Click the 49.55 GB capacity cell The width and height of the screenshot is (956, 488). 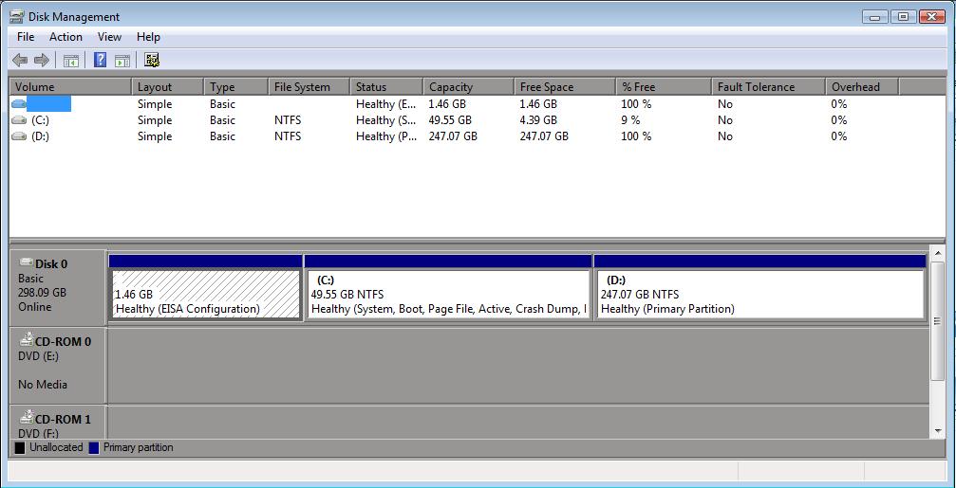tap(449, 120)
